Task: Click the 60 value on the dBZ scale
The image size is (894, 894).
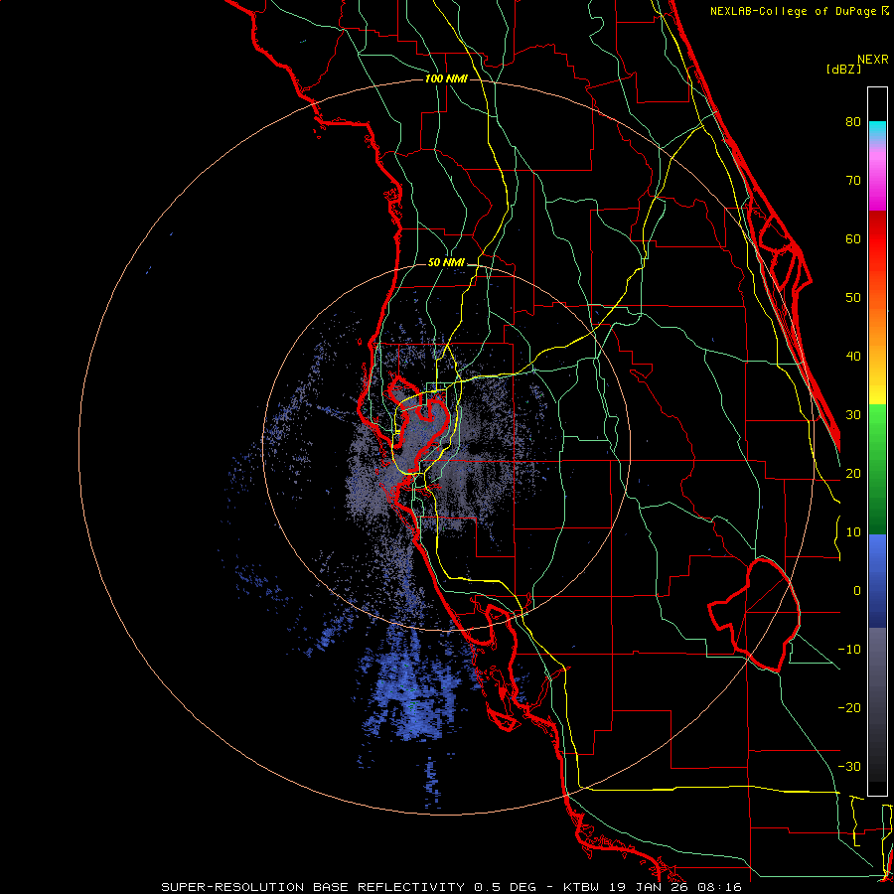Action: 853,238
